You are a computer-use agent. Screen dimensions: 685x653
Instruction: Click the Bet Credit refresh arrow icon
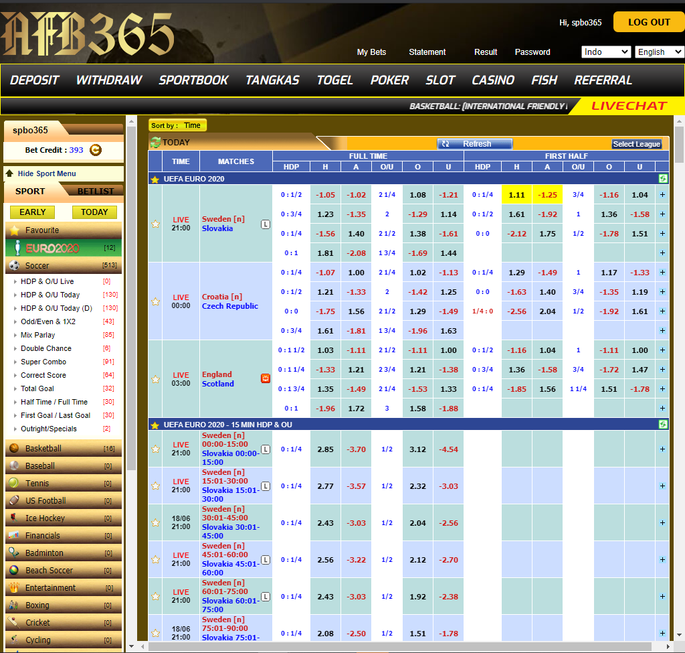click(x=95, y=151)
